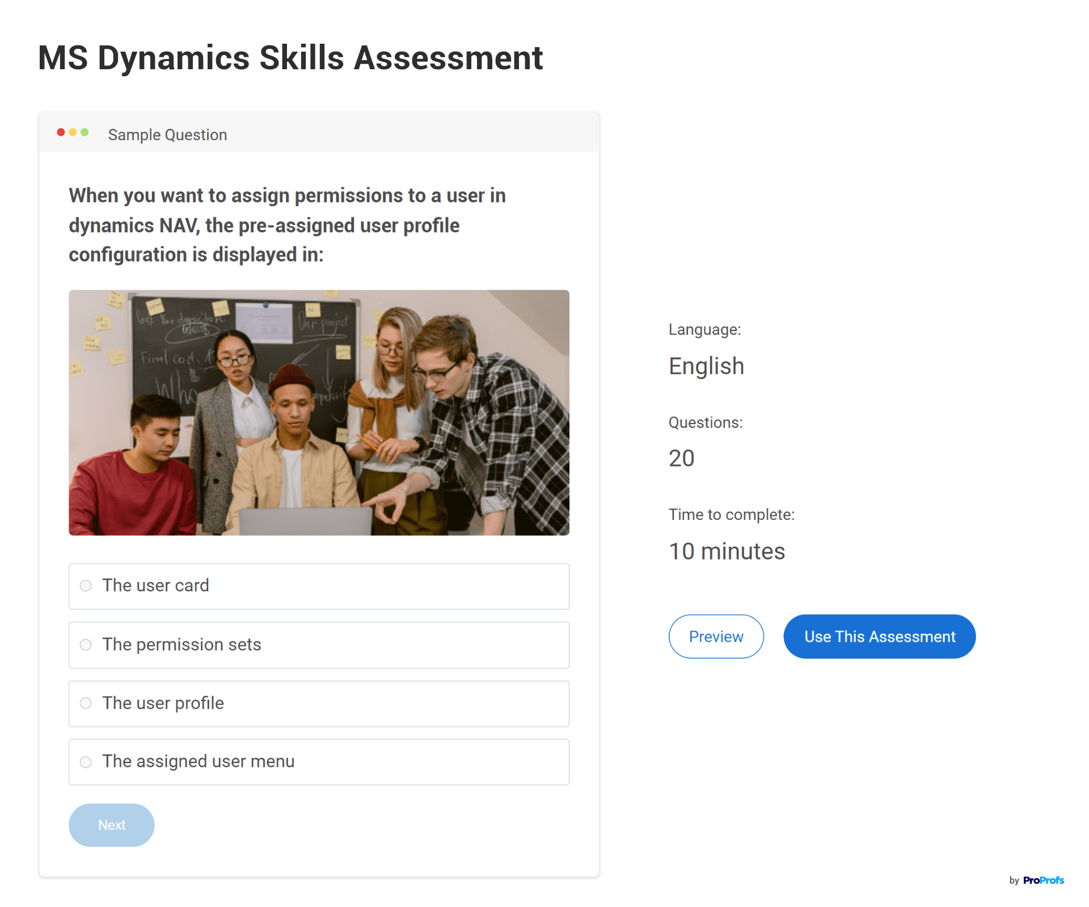
Task: Click the ProProfs logo
Action: tap(1043, 880)
